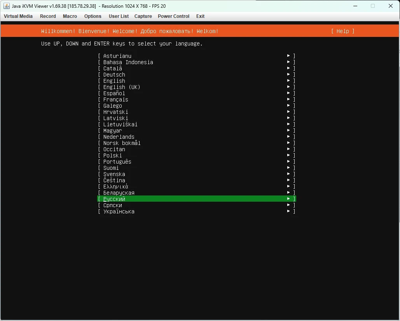The image size is (400, 321).
Task: Select Polski language option
Action: (x=113, y=155)
